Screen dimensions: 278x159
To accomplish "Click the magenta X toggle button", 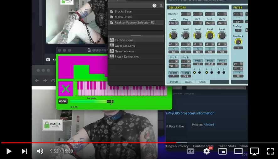I will [66, 89].
